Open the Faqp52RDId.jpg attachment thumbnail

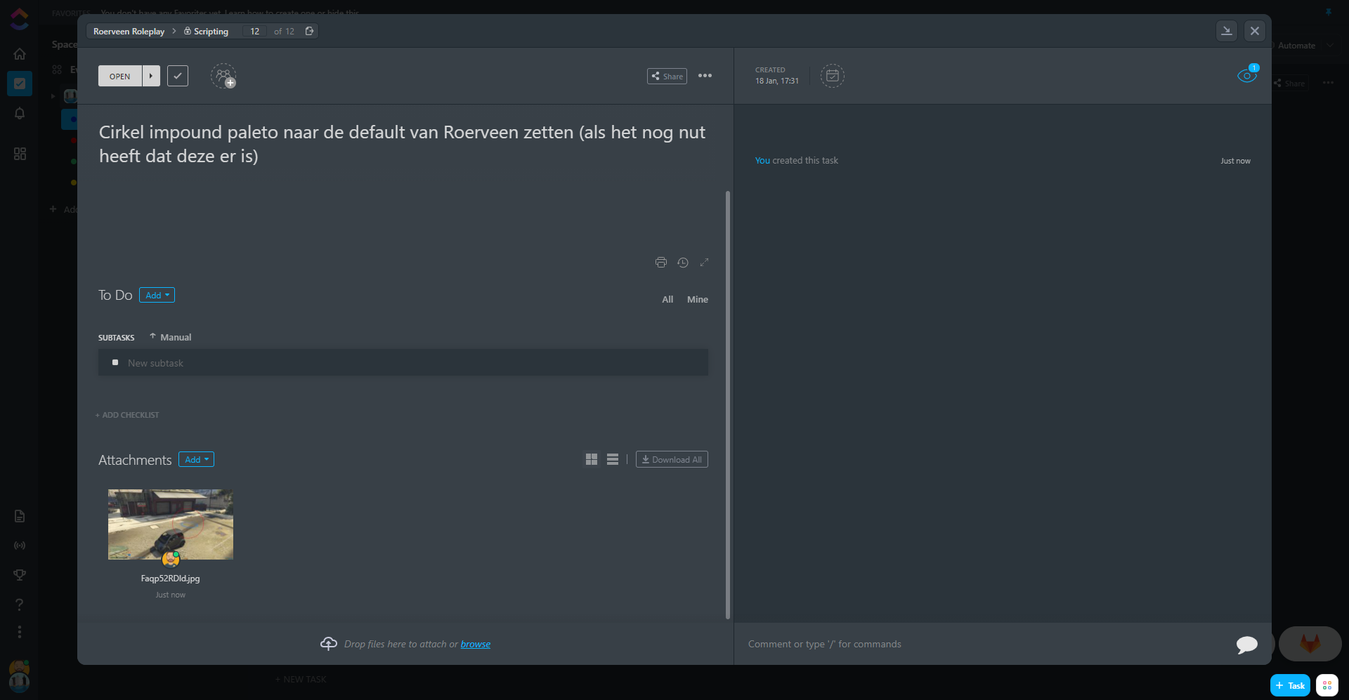171,524
